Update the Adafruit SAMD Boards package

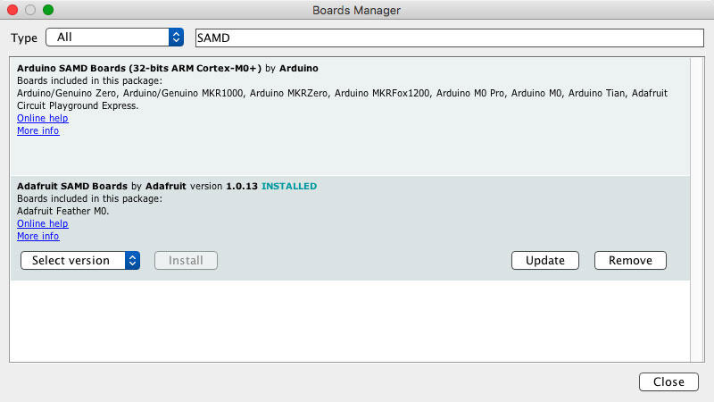pos(544,261)
